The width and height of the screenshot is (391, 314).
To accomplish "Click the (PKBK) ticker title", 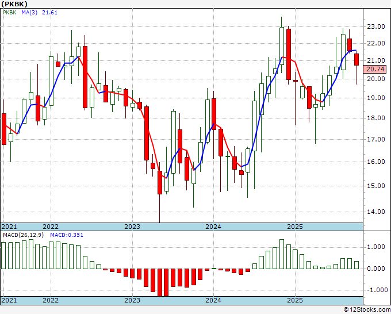I will [14, 4].
